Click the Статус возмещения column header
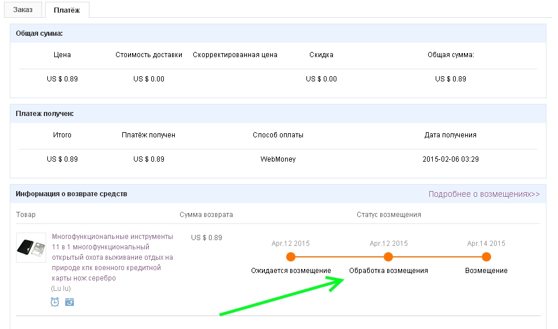558x329 pixels. pyautogui.click(x=388, y=215)
